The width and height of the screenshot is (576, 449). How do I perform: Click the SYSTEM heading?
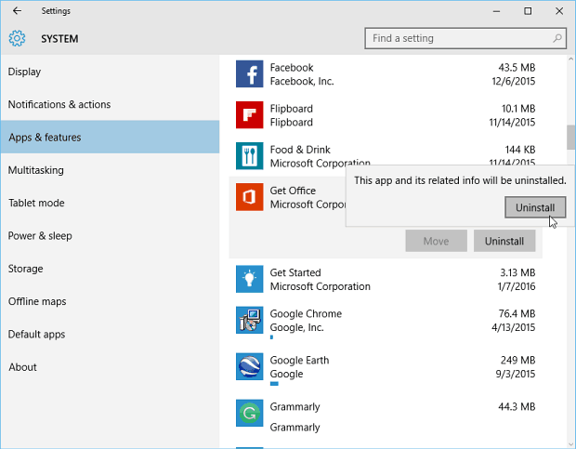(59, 39)
